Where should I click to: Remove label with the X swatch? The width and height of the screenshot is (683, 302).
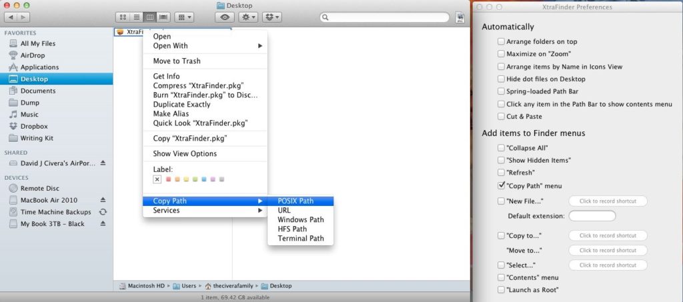click(157, 179)
